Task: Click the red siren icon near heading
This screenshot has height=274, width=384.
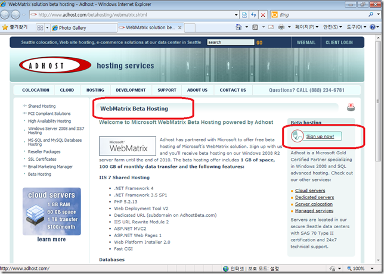Action: click(351, 107)
